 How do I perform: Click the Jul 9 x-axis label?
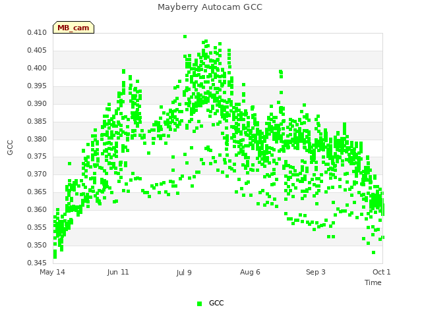(184, 273)
